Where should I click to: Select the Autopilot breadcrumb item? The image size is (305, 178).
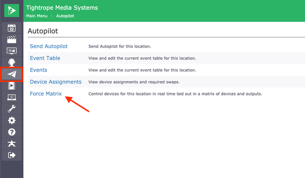click(65, 16)
